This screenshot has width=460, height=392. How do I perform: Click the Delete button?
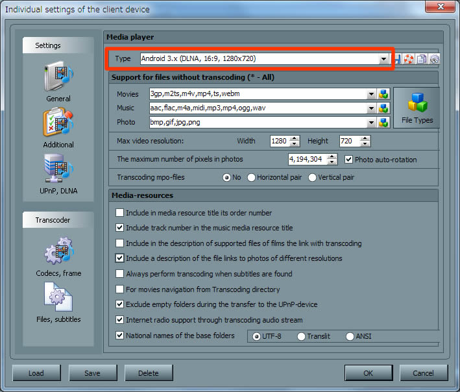click(149, 373)
